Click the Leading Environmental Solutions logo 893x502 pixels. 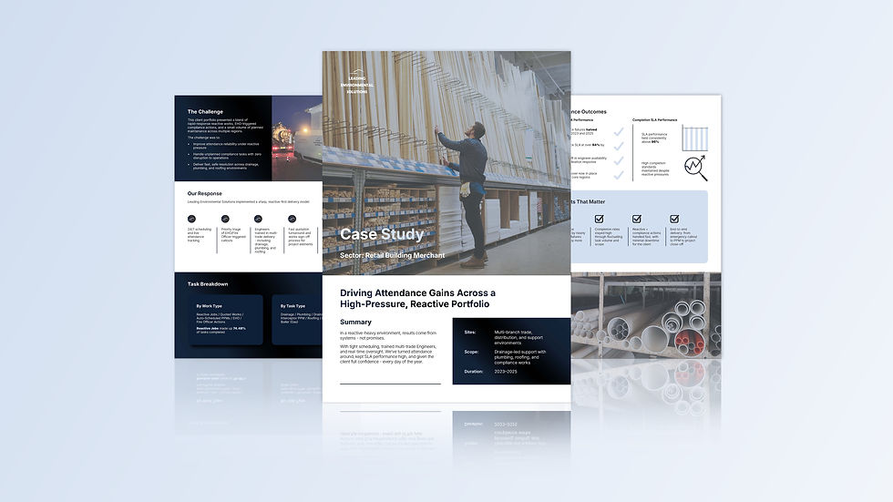click(x=357, y=82)
